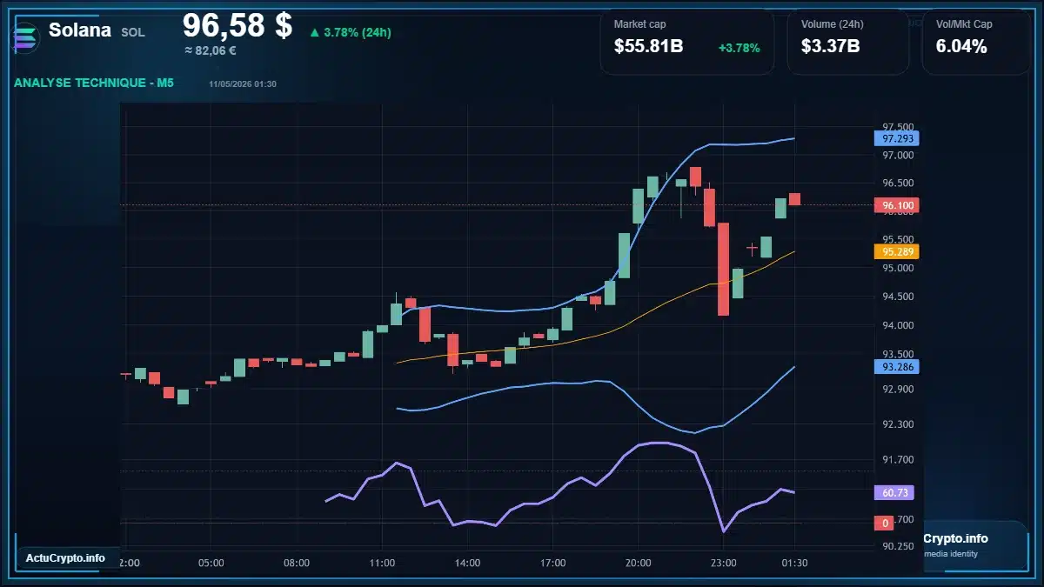Open the Market cap $55.81B card
Viewport: 1044px width, 587px height.
687,42
